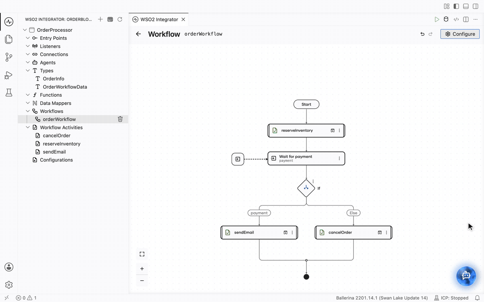Open the Configure button

point(460,34)
